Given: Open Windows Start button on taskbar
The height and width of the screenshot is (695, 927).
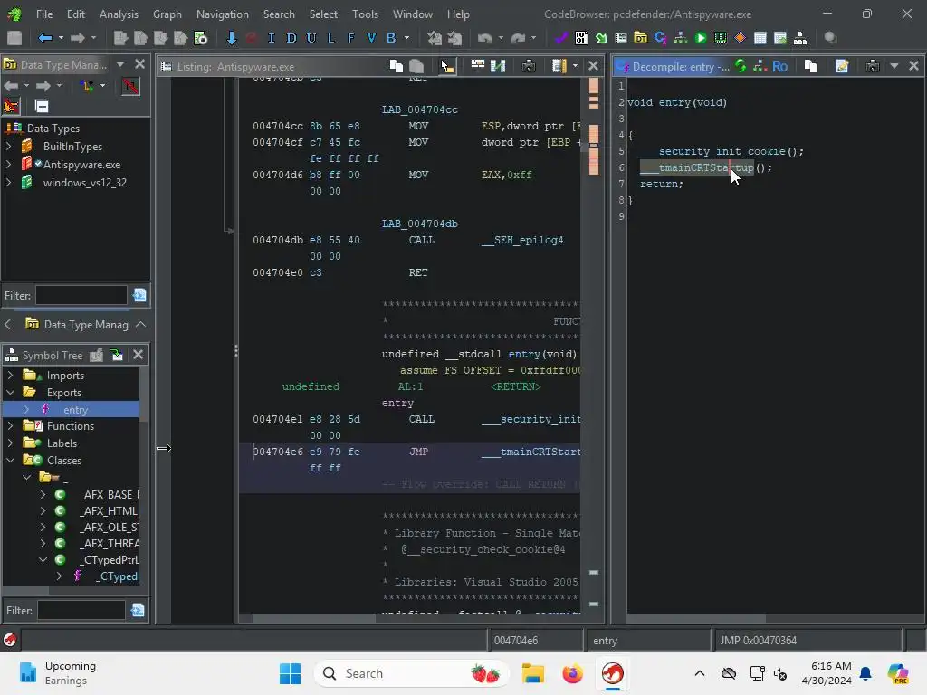Looking at the screenshot, I should pos(290,673).
